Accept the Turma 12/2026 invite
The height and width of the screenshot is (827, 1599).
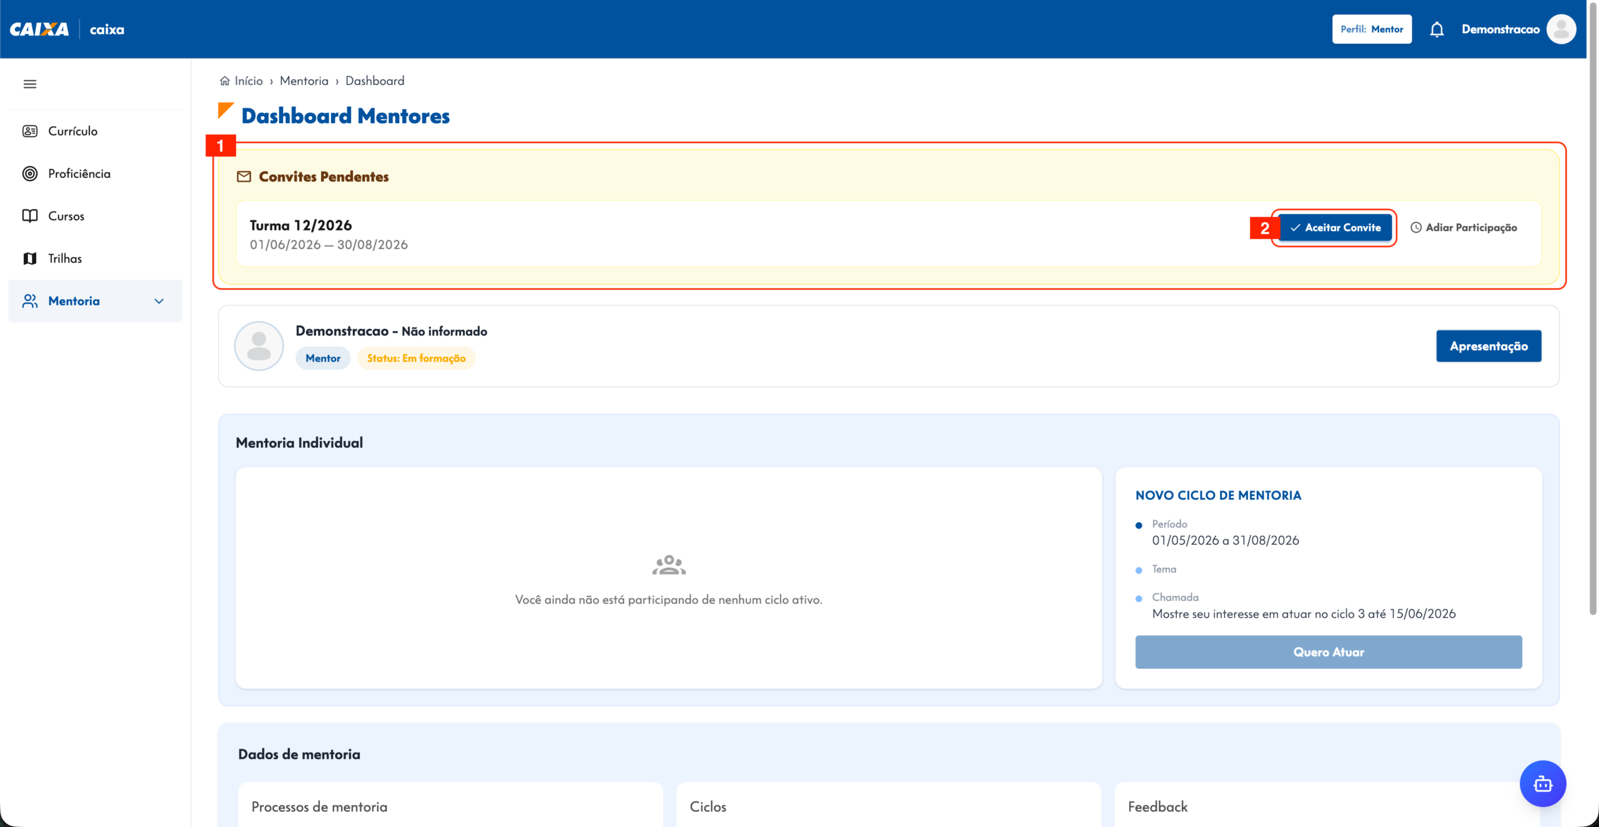click(x=1335, y=227)
